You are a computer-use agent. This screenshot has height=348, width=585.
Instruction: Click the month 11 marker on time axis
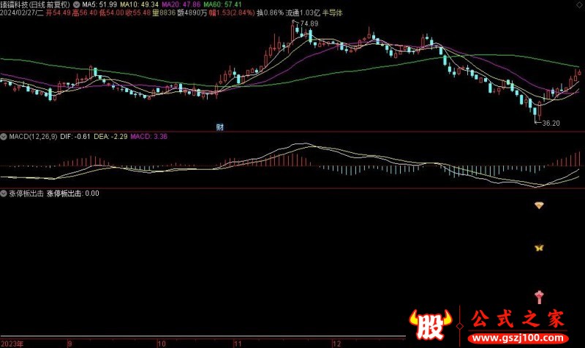coord(238,344)
